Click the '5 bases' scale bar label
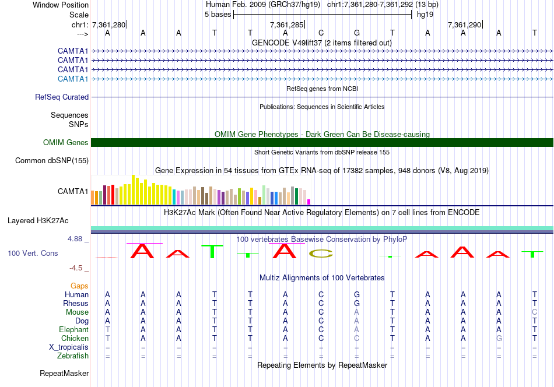554x387 pixels. coord(218,15)
